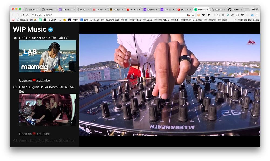
Task: Open the Inspiration bookmarks folder
Action: pos(162,20)
